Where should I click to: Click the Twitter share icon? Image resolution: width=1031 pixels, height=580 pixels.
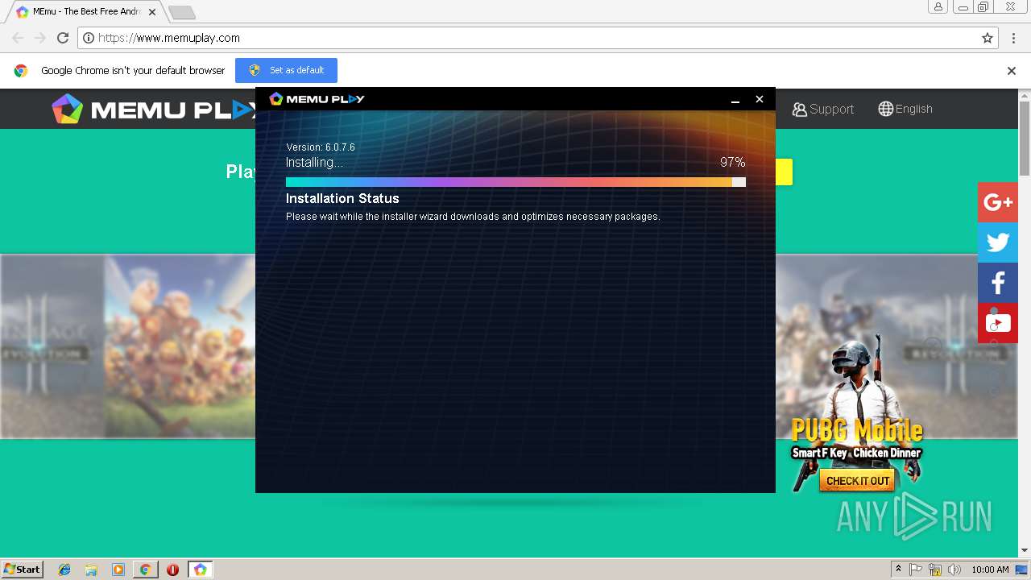(998, 242)
